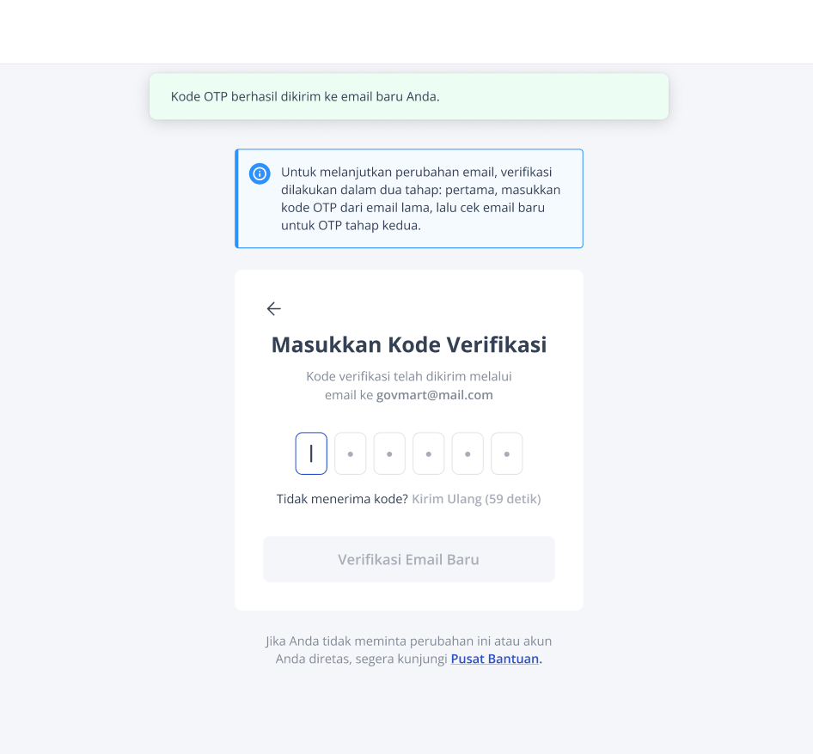Select the govmart@mail.com email address
Viewport: 813px width, 754px height.
435,395
